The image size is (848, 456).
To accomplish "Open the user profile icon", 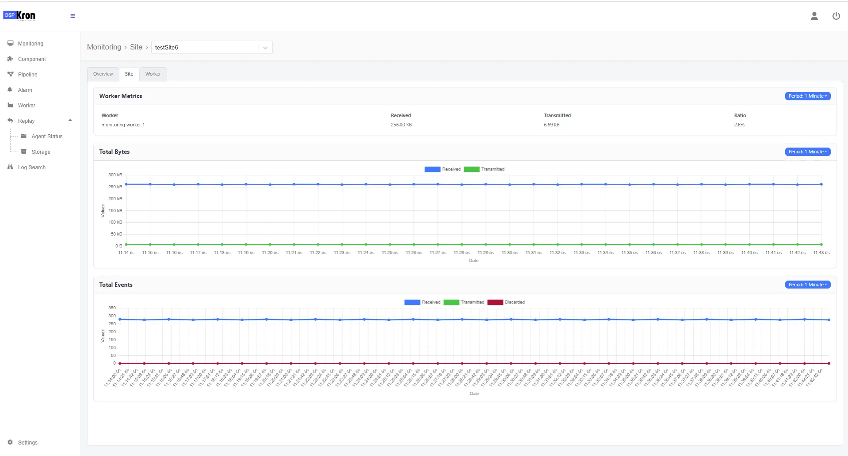I will (814, 16).
